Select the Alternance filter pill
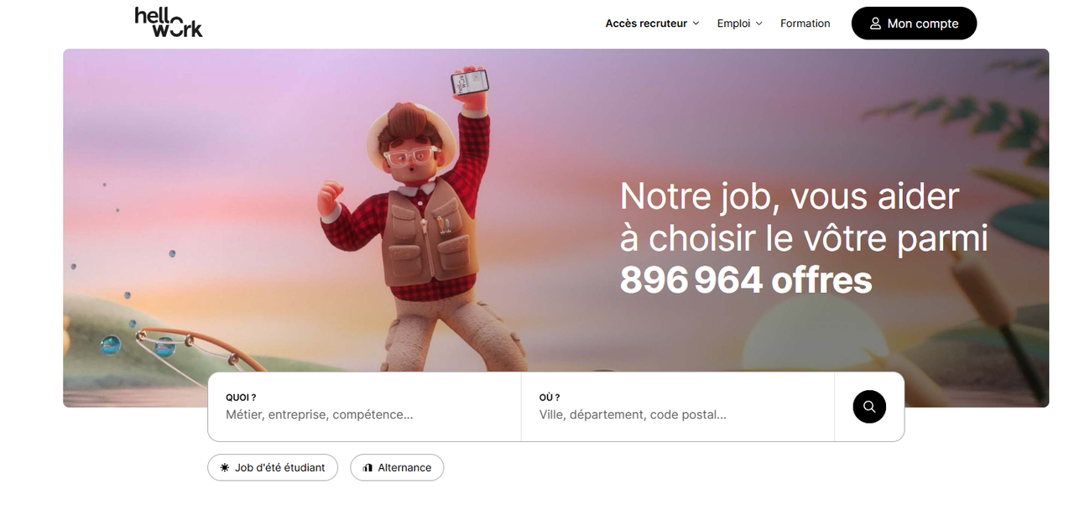Image resolution: width=1074 pixels, height=505 pixels. point(397,467)
